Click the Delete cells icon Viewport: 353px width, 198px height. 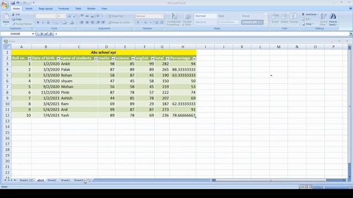[285, 18]
